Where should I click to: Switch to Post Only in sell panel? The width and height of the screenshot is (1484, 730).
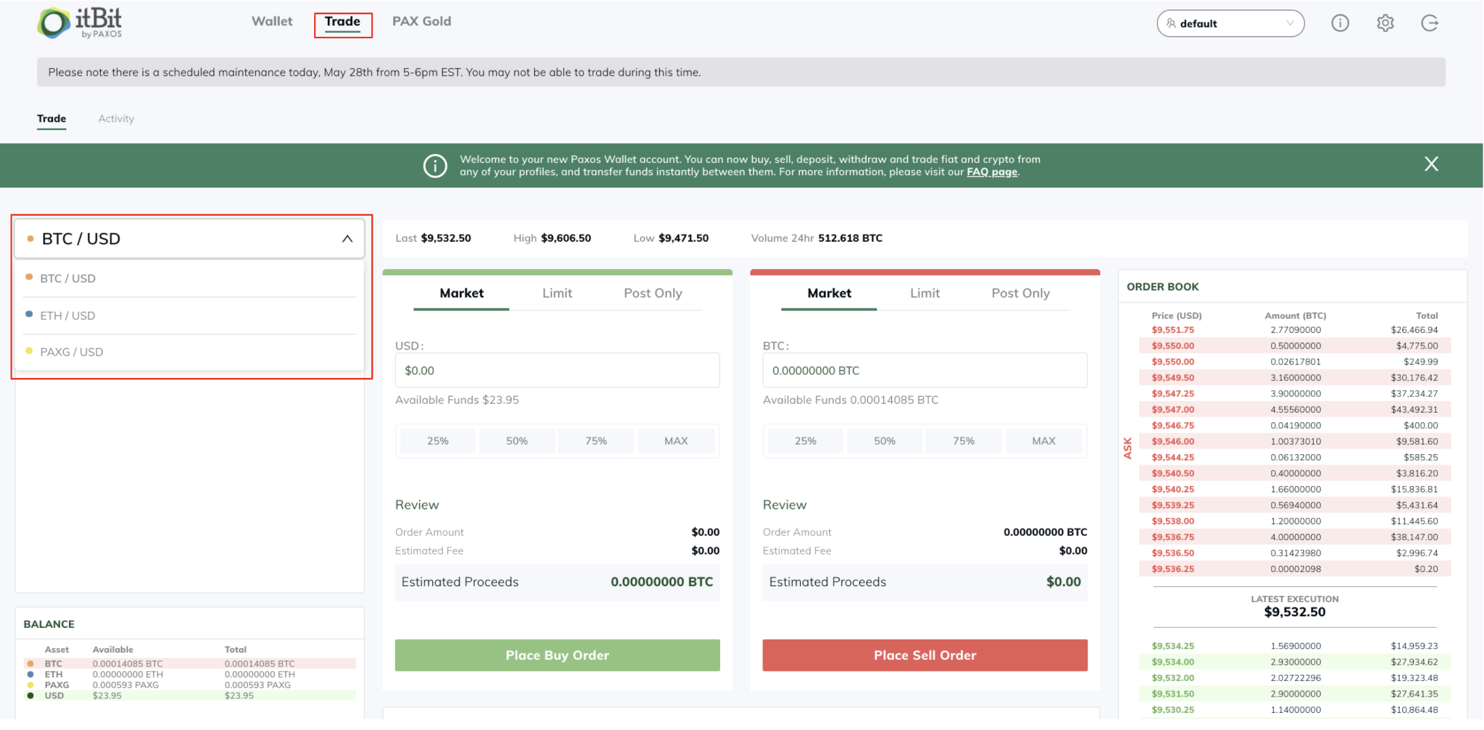(1021, 293)
